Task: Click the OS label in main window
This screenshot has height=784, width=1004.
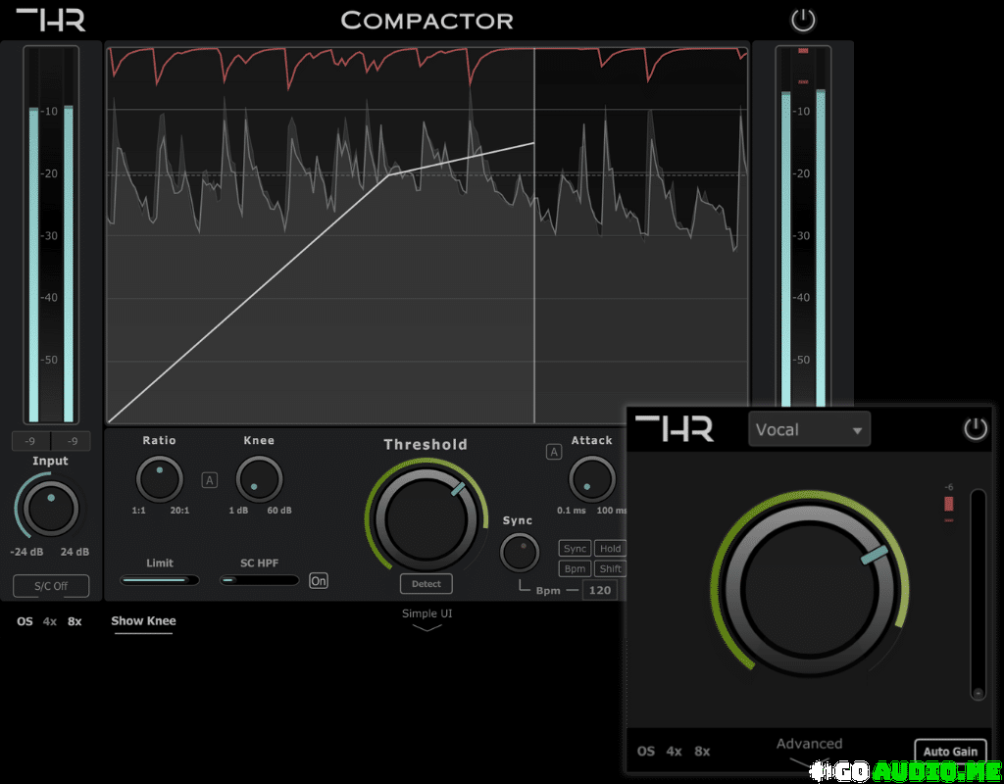Action: [25, 621]
